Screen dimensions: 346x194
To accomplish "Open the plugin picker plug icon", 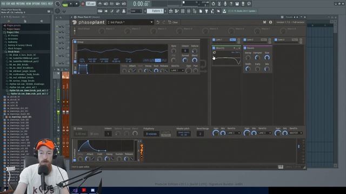I will click(207, 11).
